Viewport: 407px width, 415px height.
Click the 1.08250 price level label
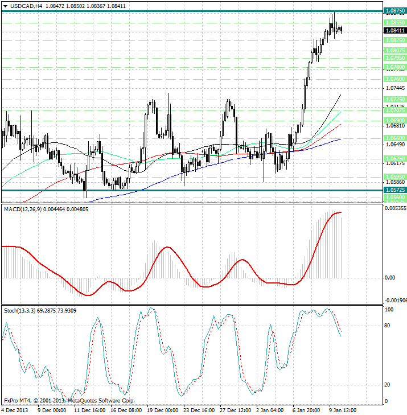394,40
